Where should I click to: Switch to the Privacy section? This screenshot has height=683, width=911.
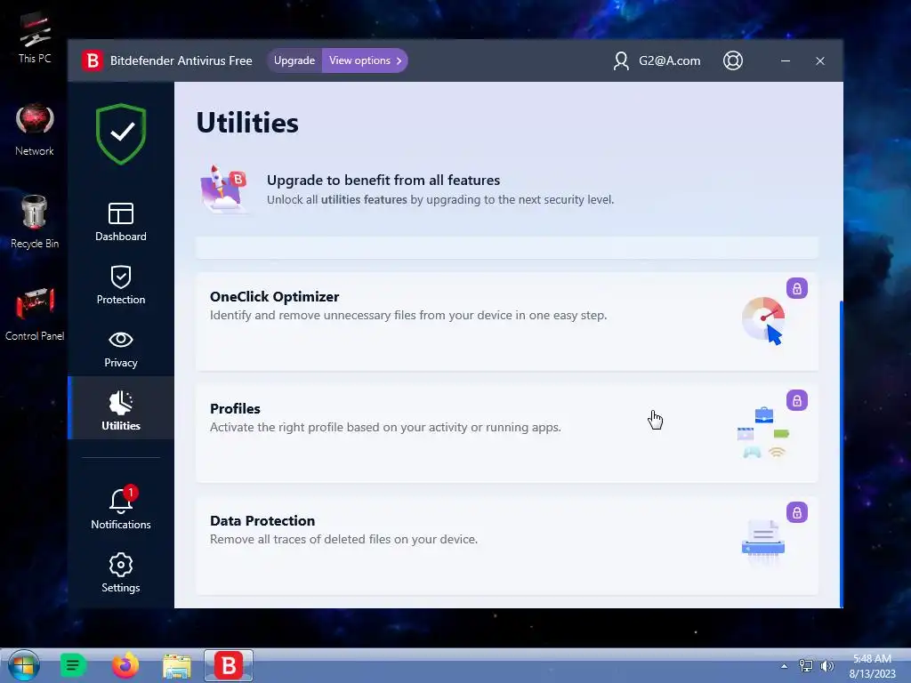click(x=121, y=349)
